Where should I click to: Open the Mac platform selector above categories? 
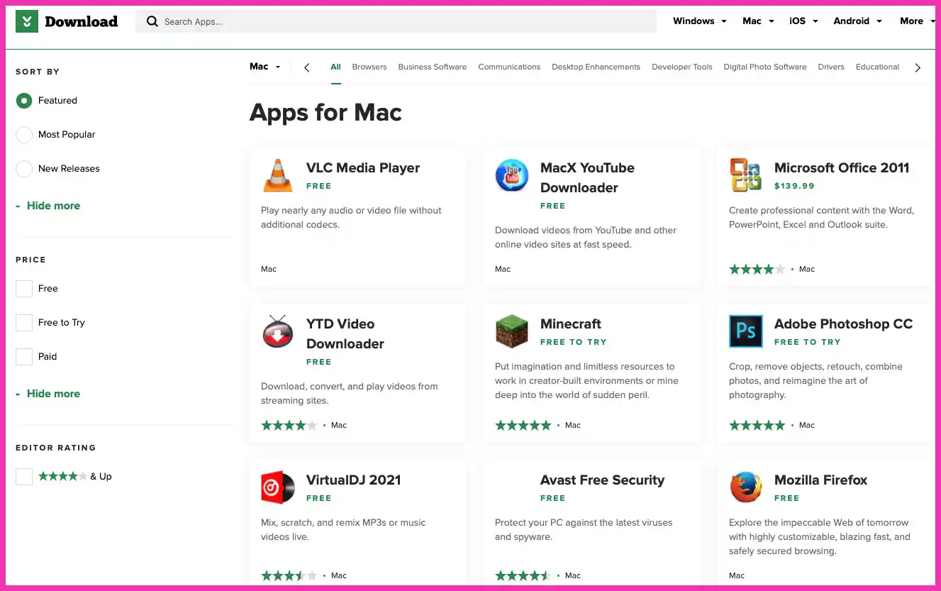265,67
